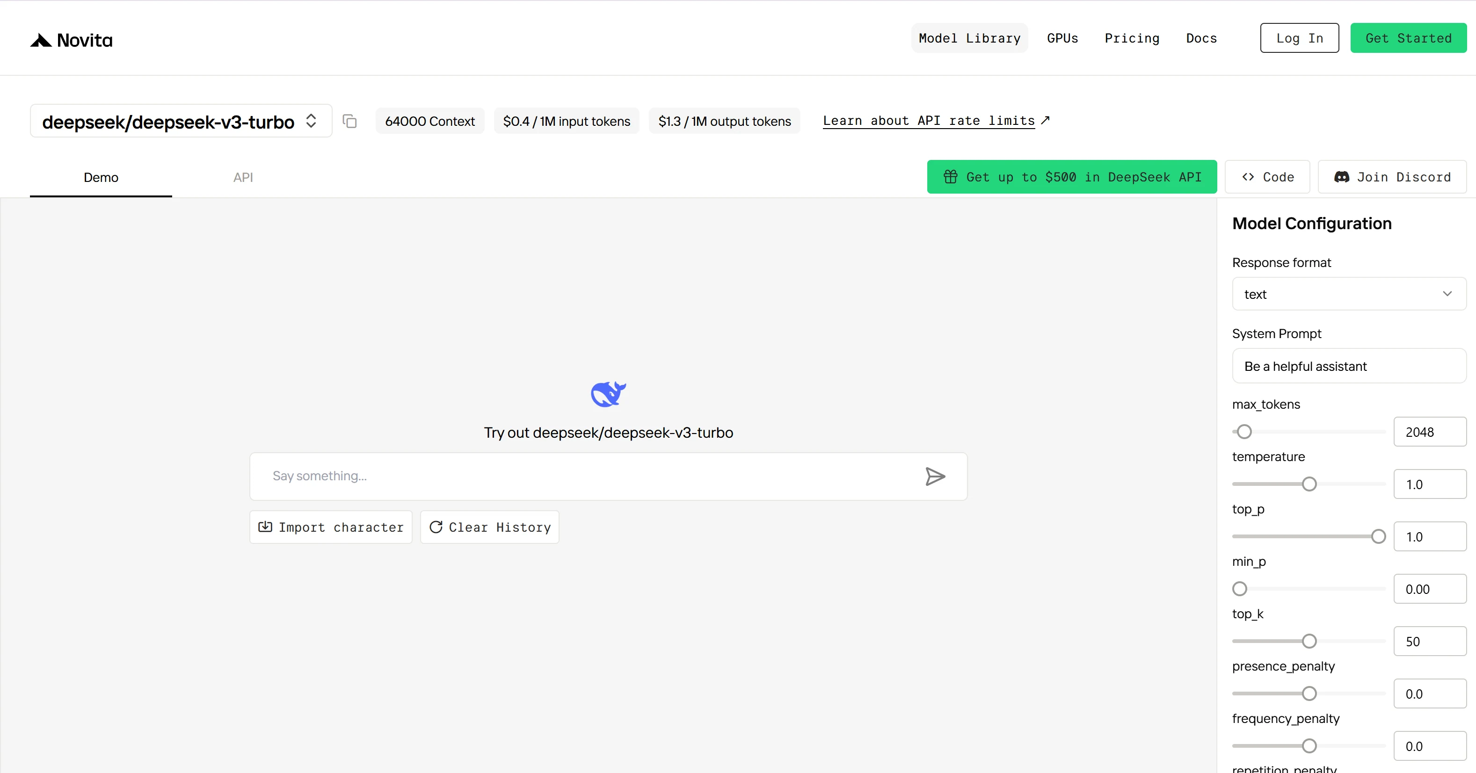
Task: Click the top_p slider handle
Action: tap(1379, 536)
